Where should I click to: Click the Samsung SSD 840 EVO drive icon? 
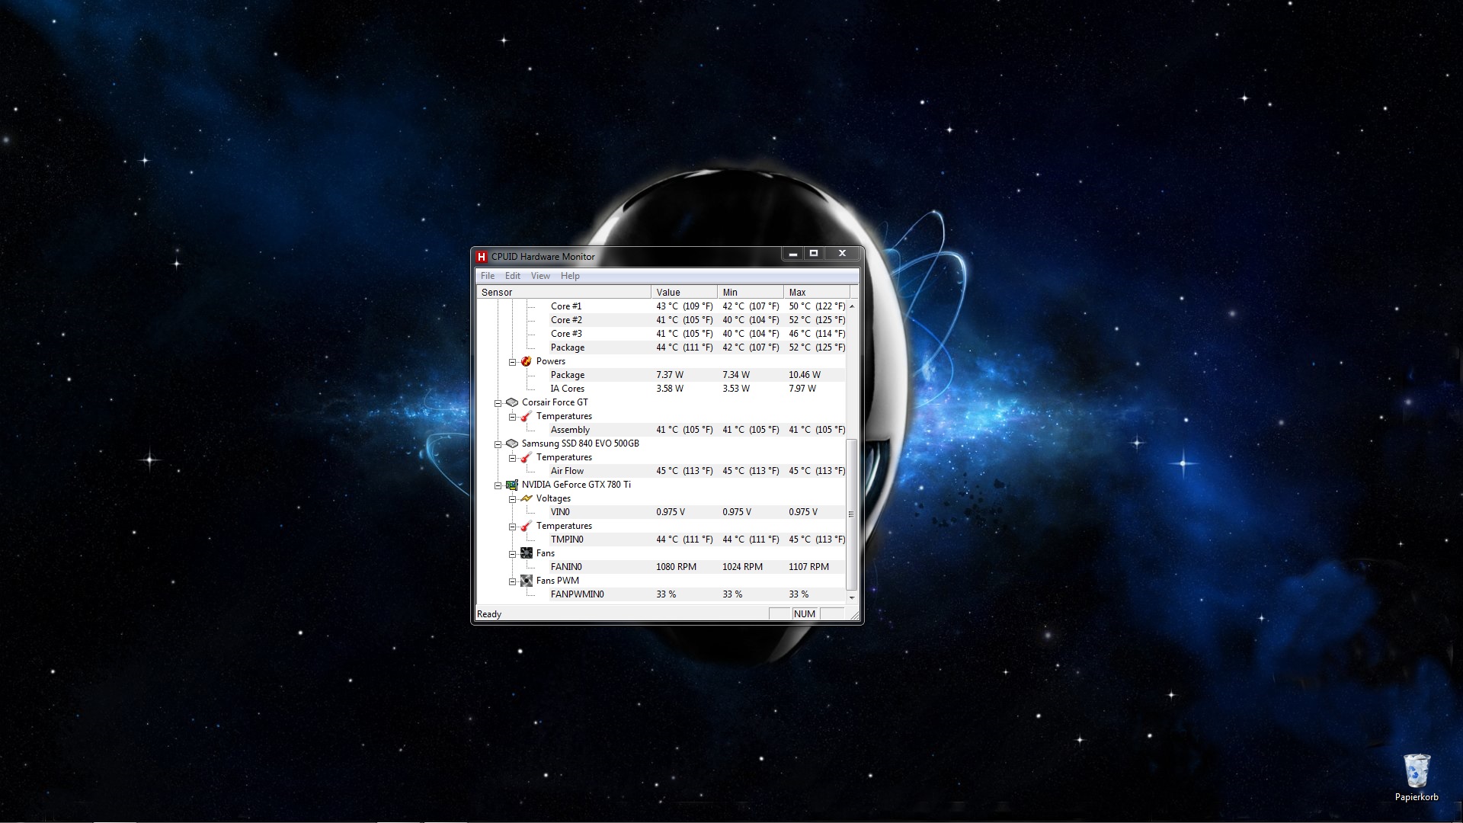tap(512, 444)
